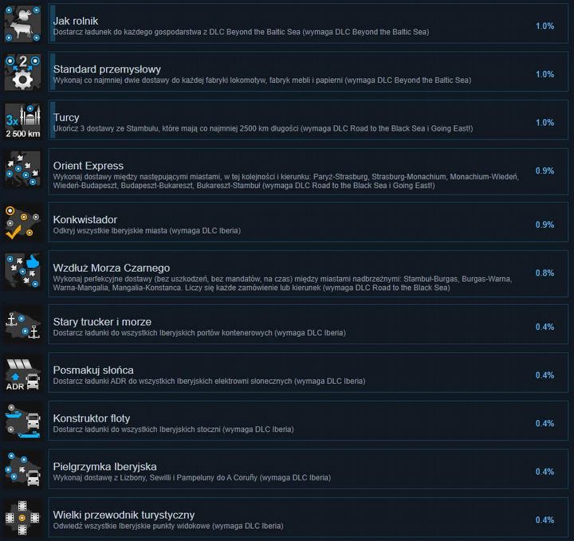574x541 pixels.
Task: Select the Wielki przewodnik turystyczny title
Action: coord(124,515)
